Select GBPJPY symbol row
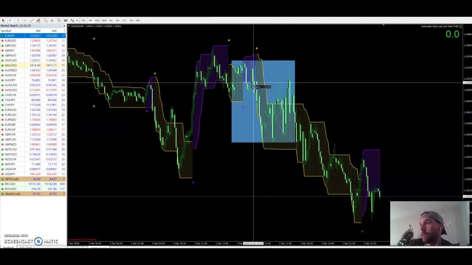Image resolution: width=472 pixels, height=265 pixels. click(x=33, y=50)
